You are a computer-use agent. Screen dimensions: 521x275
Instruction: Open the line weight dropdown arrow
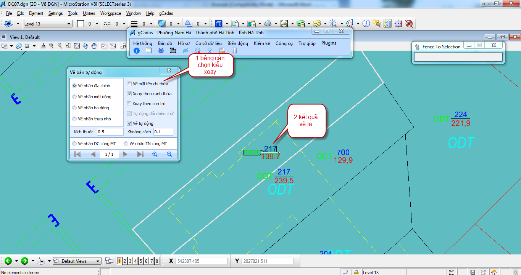pos(152,24)
